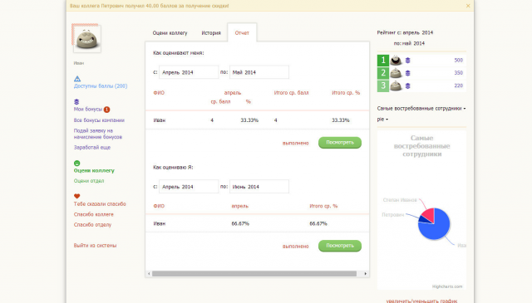Click the rating score 350
The image size is (532, 303).
pos(458,73)
